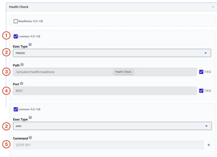Open the httpGet Exec Type dropdown
Viewport: 217px width, 157px height.
pos(112,53)
